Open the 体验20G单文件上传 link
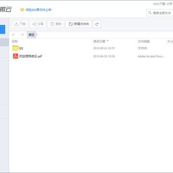This screenshot has width=173, height=173. [38, 10]
